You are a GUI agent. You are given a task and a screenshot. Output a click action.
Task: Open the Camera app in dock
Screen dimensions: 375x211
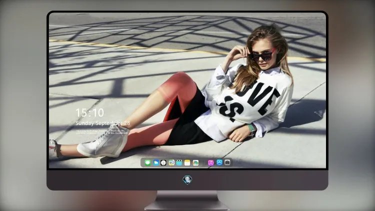[227, 162]
